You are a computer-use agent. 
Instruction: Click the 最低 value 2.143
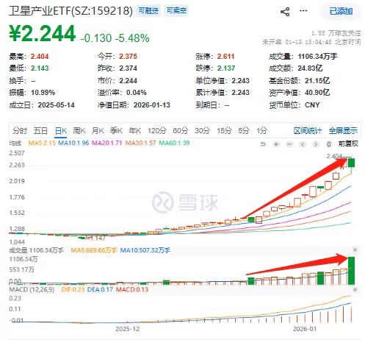coord(40,68)
